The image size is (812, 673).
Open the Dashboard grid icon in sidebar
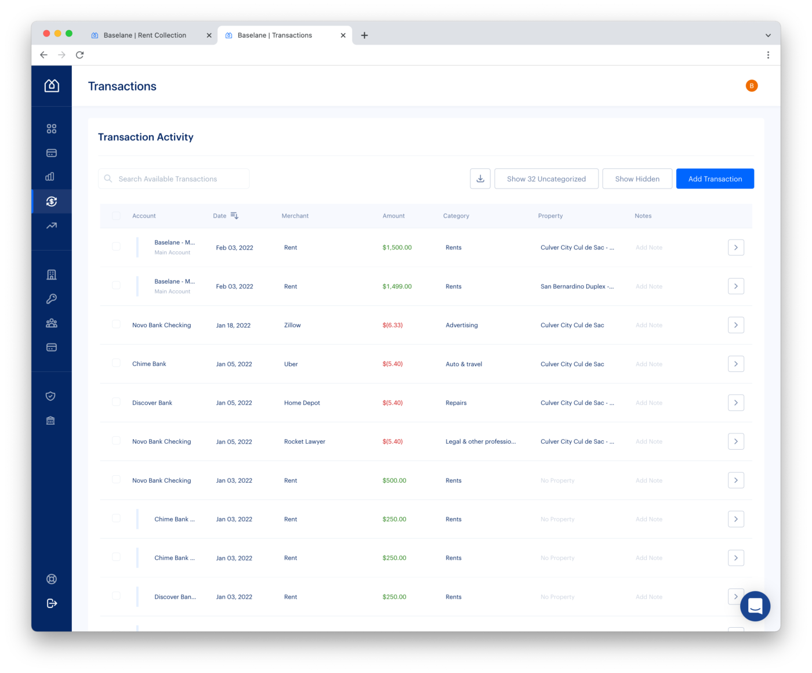tap(51, 128)
